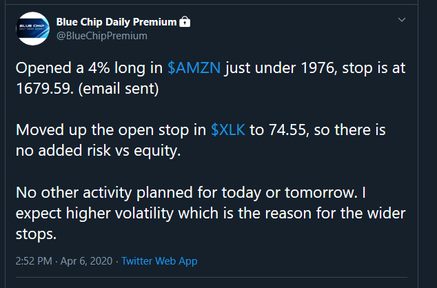Click the word 'stops.' ending the tweet

[x=36, y=234]
